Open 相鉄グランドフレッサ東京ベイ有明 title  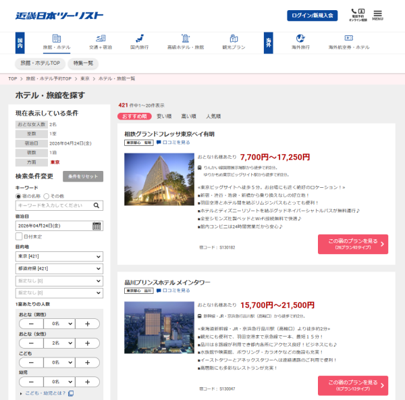169,134
